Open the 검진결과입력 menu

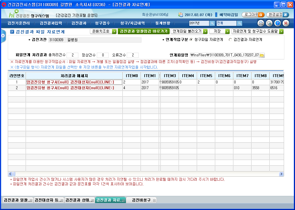51,23
